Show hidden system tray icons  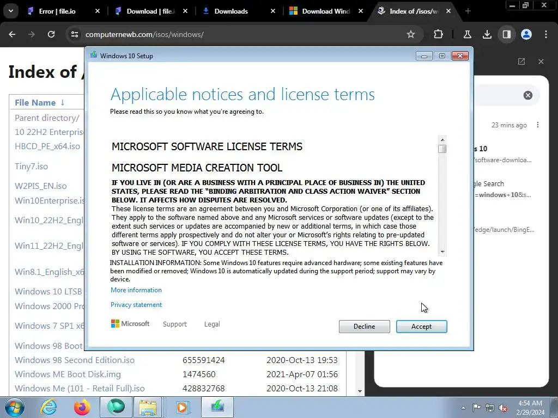463,408
